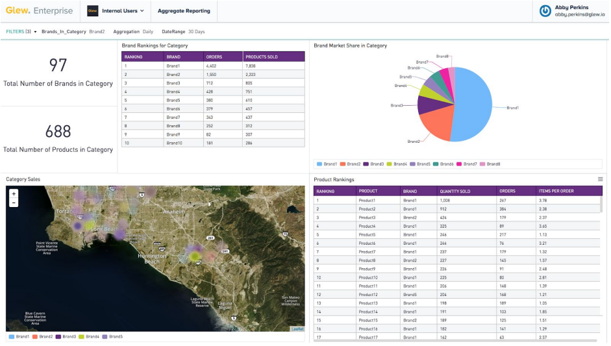Click the Glew Enterprise logo
Image resolution: width=611 pixels, height=346 pixels.
[x=39, y=11]
